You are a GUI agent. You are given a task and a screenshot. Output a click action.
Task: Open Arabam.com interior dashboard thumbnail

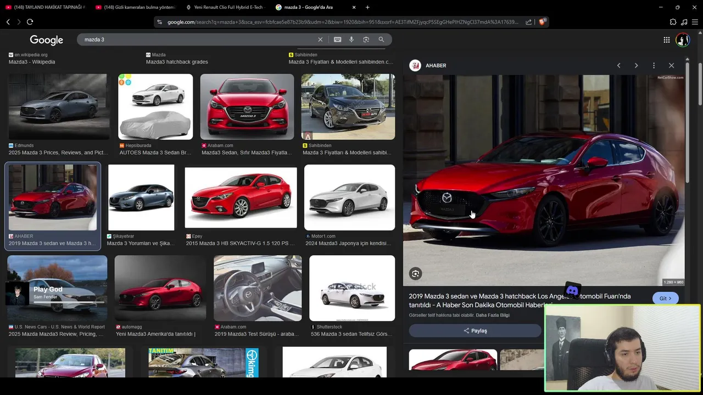(x=258, y=288)
